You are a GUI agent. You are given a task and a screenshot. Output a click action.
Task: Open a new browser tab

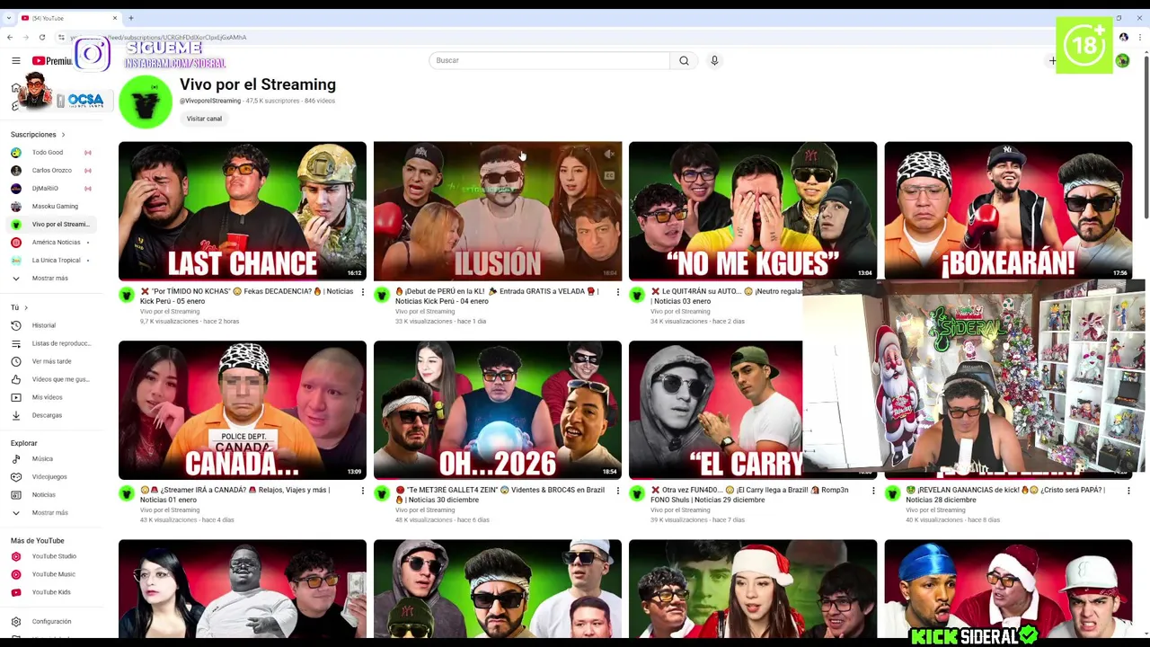tap(131, 18)
